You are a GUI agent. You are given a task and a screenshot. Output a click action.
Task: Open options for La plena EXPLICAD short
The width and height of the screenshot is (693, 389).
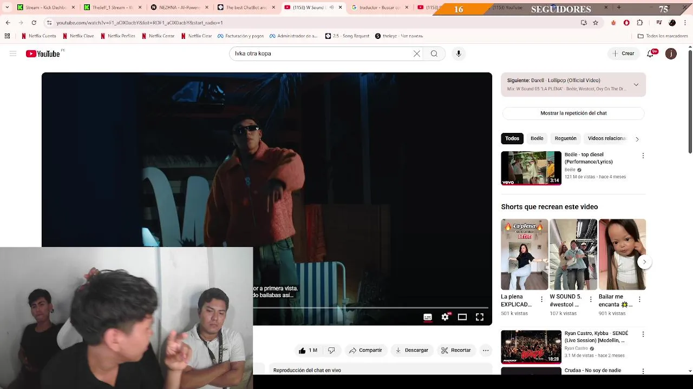click(541, 299)
